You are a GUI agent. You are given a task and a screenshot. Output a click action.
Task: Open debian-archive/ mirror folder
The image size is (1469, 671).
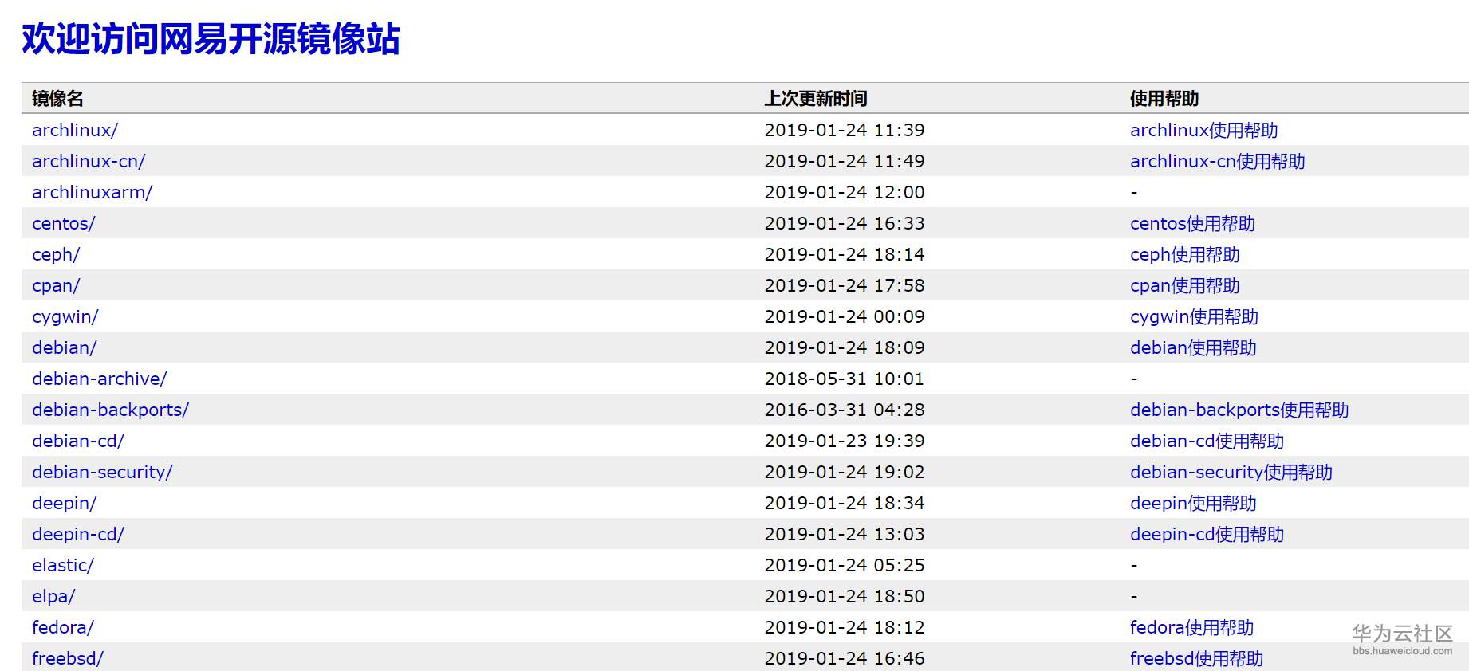point(100,379)
